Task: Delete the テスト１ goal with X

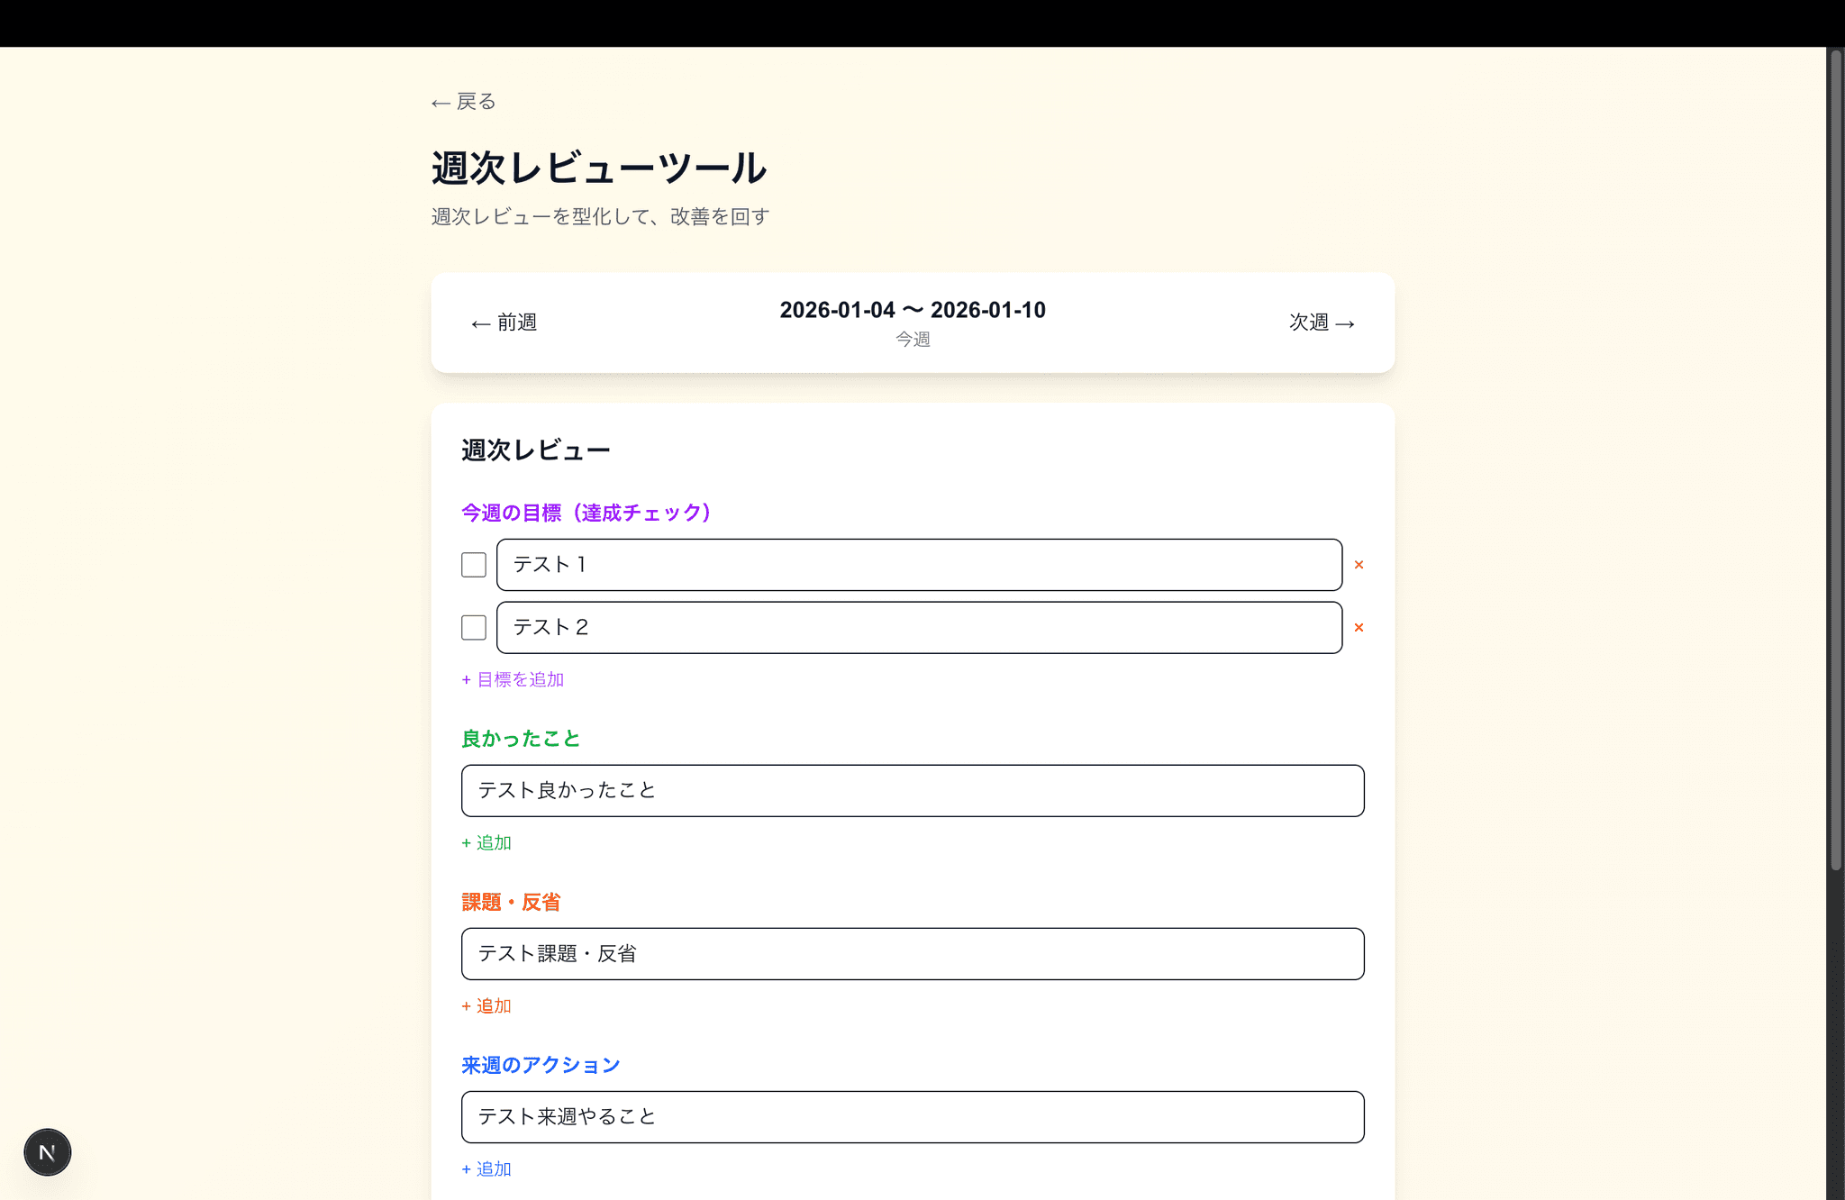Action: click(x=1359, y=565)
